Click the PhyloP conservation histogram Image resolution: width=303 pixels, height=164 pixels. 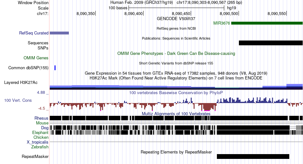(x=176, y=104)
